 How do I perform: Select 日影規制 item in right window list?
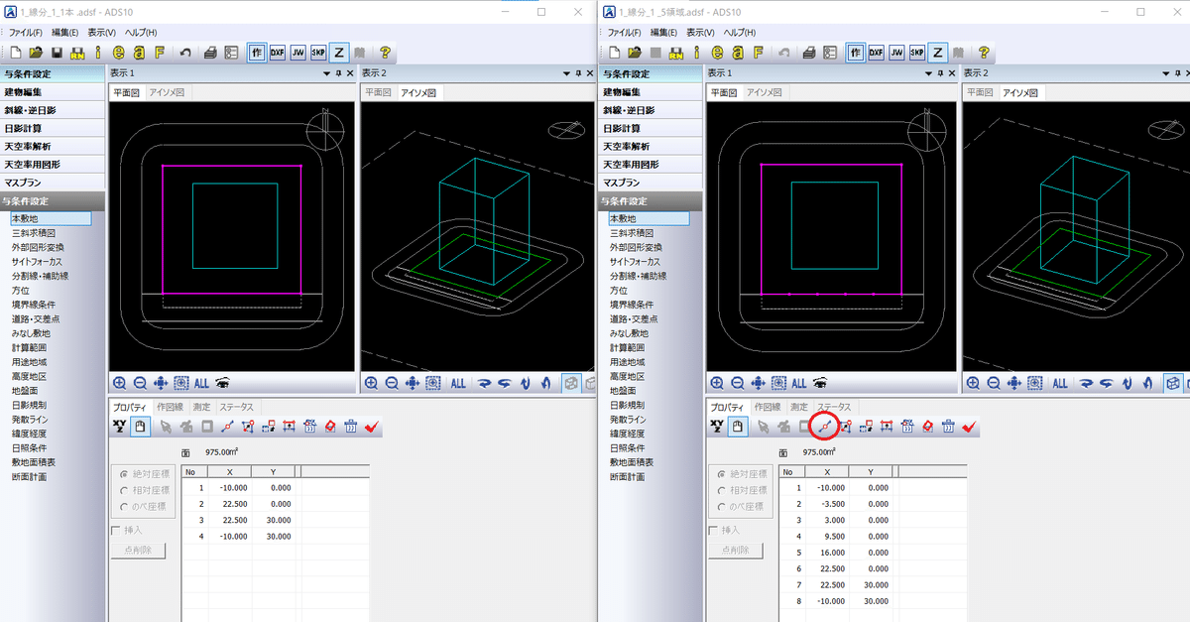[629, 405]
